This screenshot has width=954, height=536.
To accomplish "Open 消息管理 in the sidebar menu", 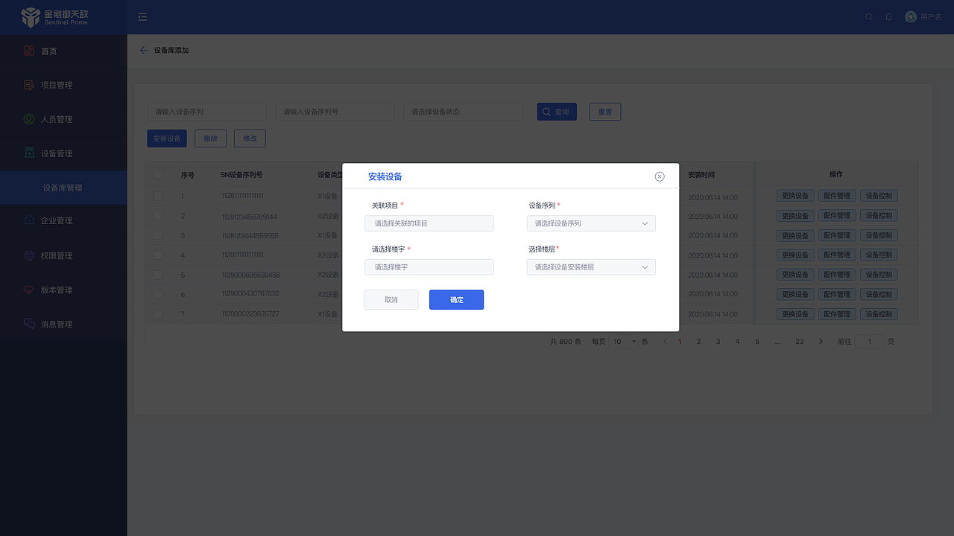I will pos(63,324).
